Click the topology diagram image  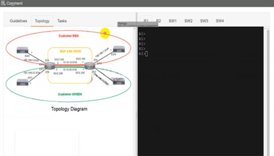click(x=69, y=66)
